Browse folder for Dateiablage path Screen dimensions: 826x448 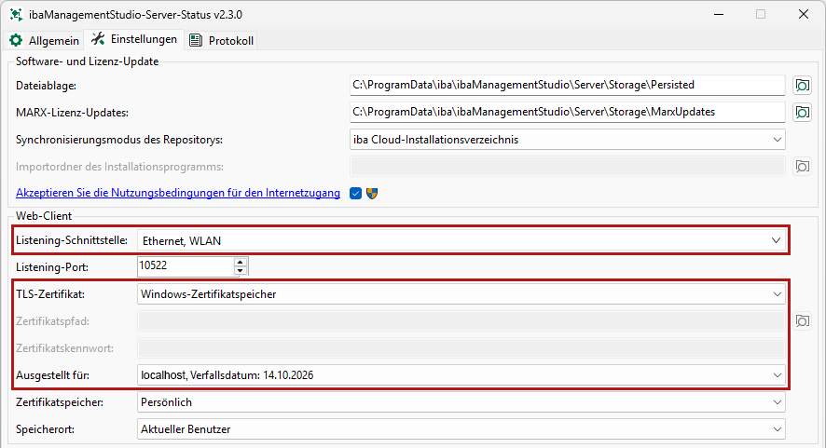point(803,86)
